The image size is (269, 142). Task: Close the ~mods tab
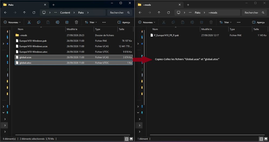click(180, 5)
